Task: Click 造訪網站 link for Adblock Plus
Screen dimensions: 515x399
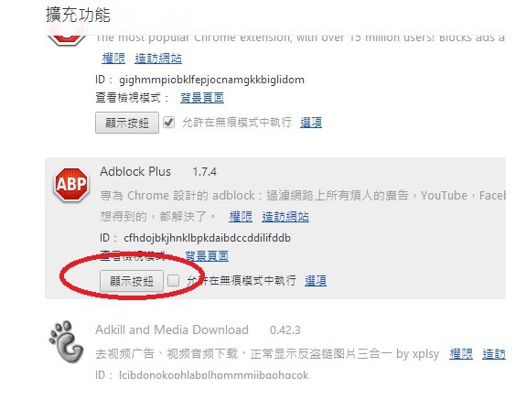Action: click(285, 217)
